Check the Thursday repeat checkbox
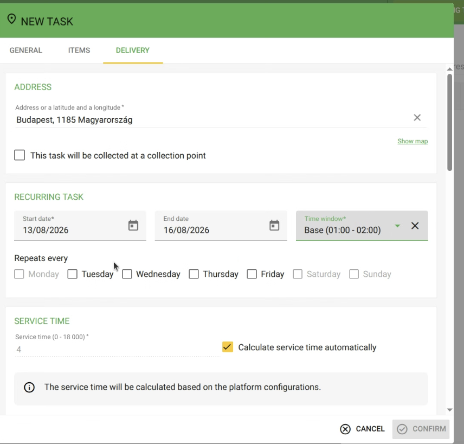Image resolution: width=464 pixels, height=444 pixels. (194, 274)
